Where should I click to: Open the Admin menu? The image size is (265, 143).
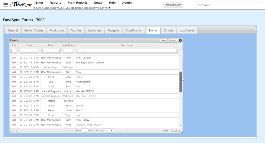click(127, 3)
